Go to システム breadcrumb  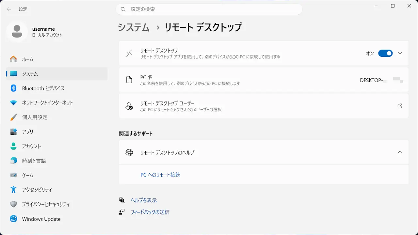134,27
